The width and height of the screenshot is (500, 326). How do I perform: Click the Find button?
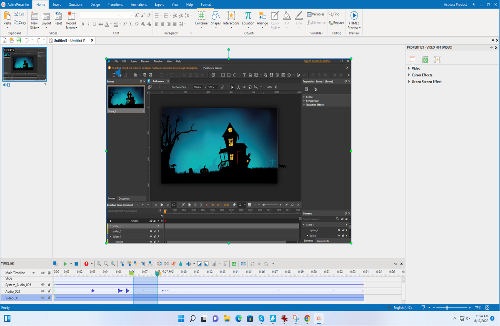[334, 14]
